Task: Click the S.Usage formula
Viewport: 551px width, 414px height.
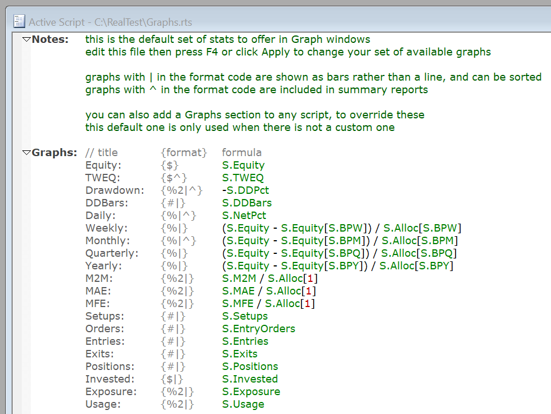Action: [243, 404]
